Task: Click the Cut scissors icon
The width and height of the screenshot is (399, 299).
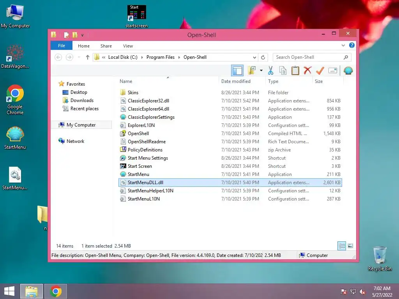Action: (270, 70)
